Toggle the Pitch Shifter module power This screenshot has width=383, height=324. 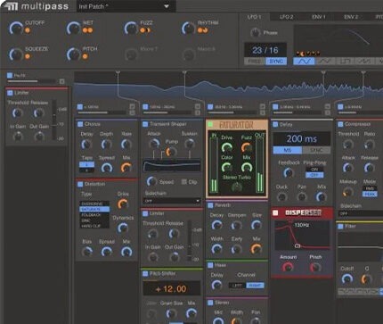145,273
